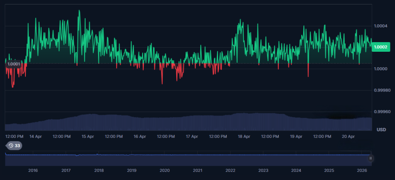The height and width of the screenshot is (180, 395).
Task: Click the green 1.0002 current price tag
Action: (x=381, y=47)
